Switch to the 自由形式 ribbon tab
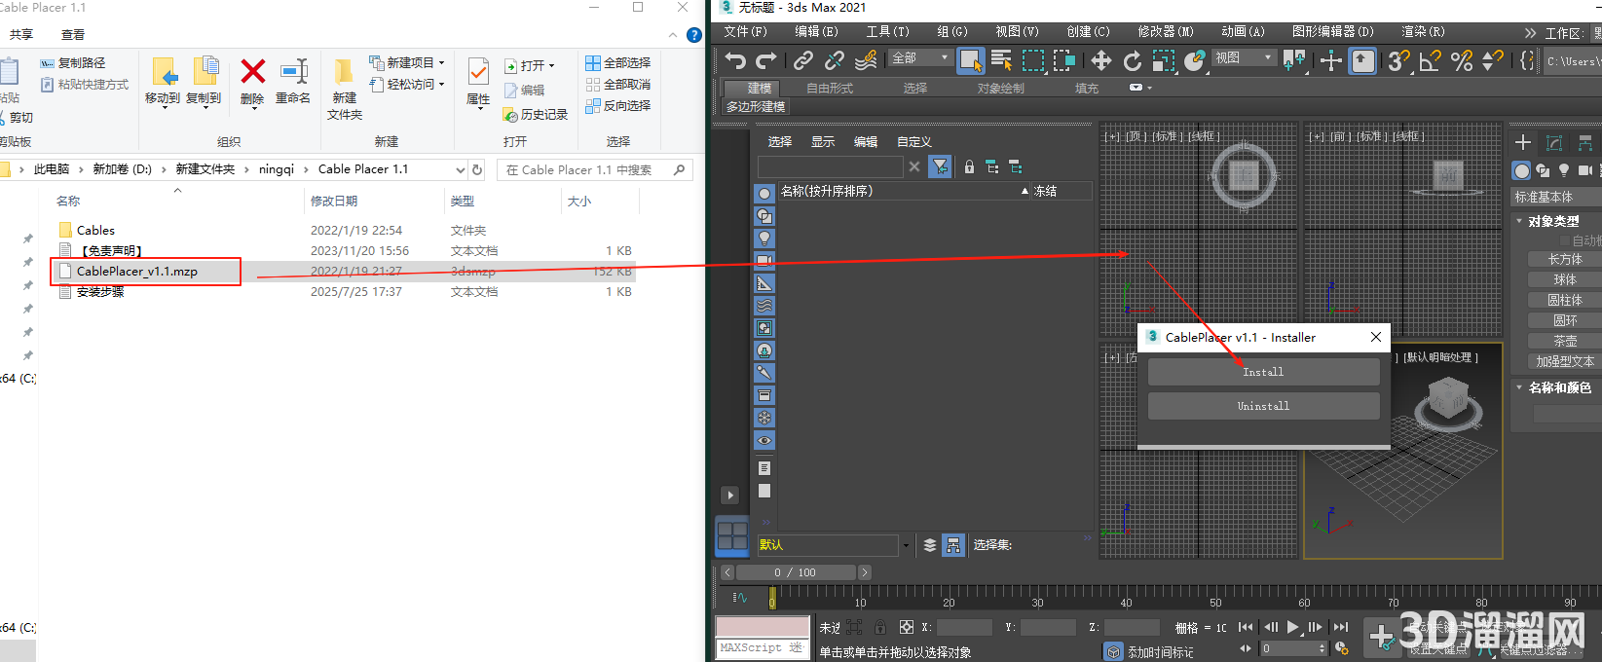 (x=830, y=89)
